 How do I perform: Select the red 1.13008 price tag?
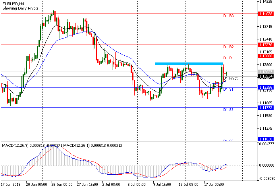pyautogui.click(x=264, y=56)
